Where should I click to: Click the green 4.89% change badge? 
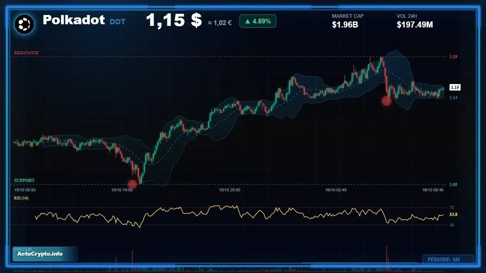coord(258,21)
